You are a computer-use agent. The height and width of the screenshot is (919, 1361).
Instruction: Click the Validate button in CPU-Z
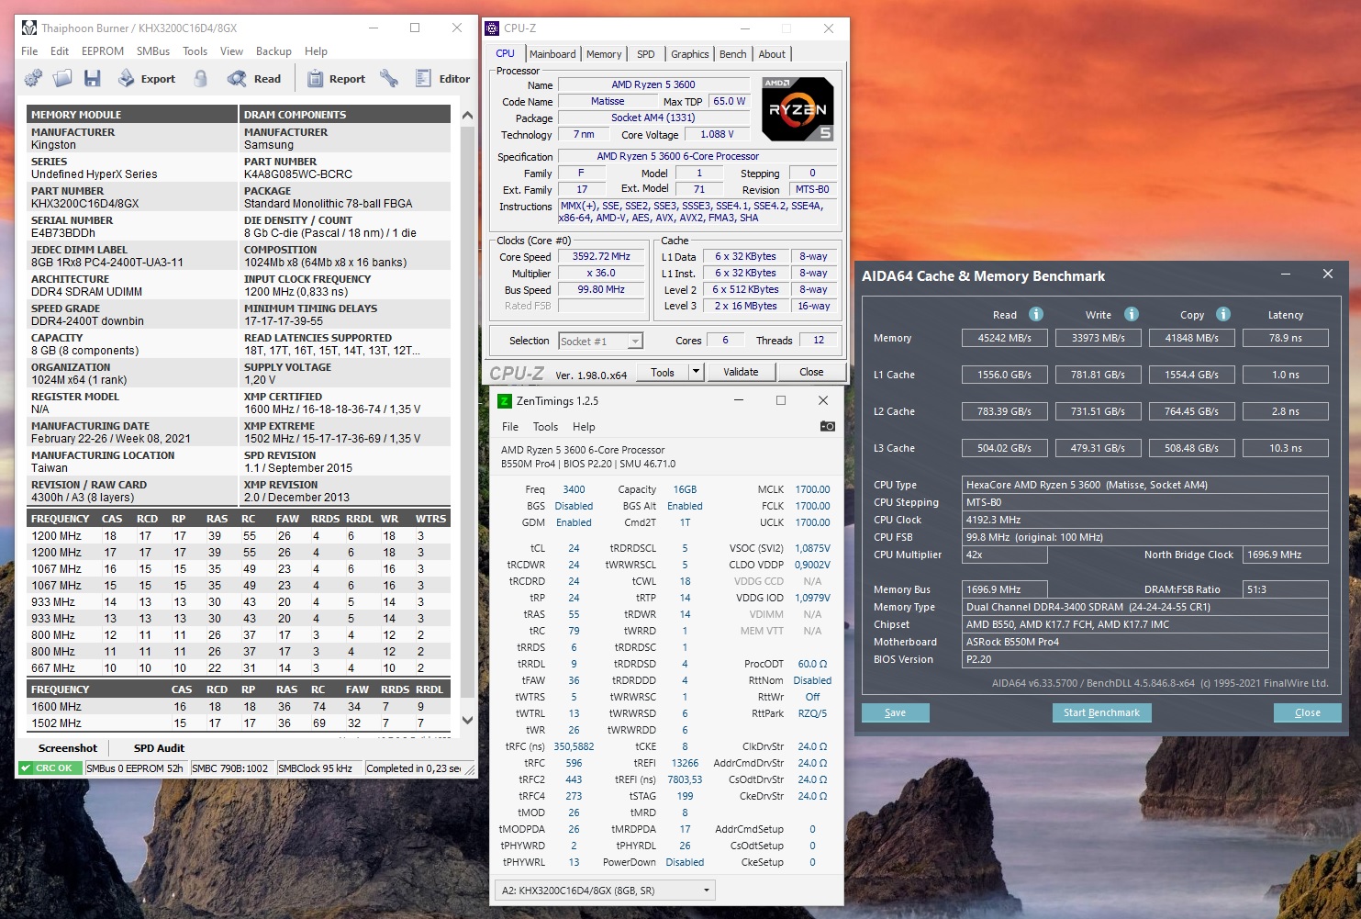click(741, 372)
